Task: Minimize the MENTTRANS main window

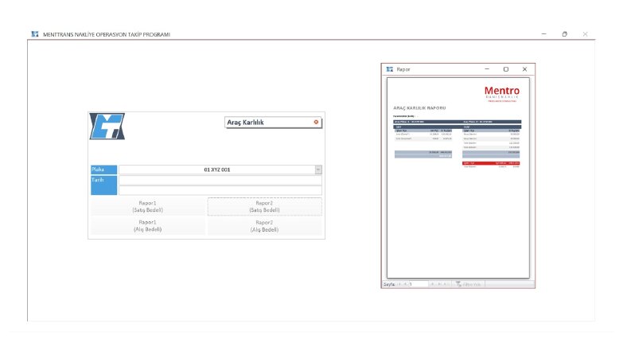Action: (x=544, y=34)
